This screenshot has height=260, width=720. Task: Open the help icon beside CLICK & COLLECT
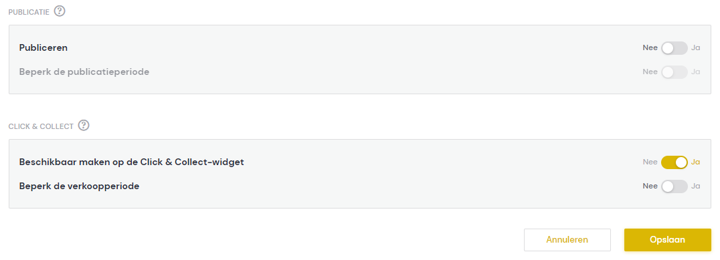coord(84,125)
